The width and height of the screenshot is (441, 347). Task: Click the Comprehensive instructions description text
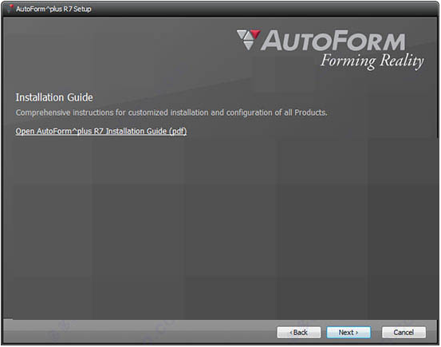171,112
